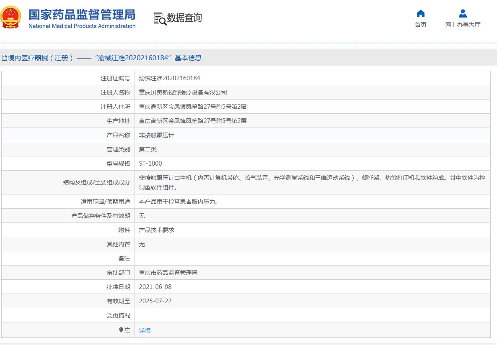
Task: Click 国家药品监督管理局 site title
Action: click(82, 15)
